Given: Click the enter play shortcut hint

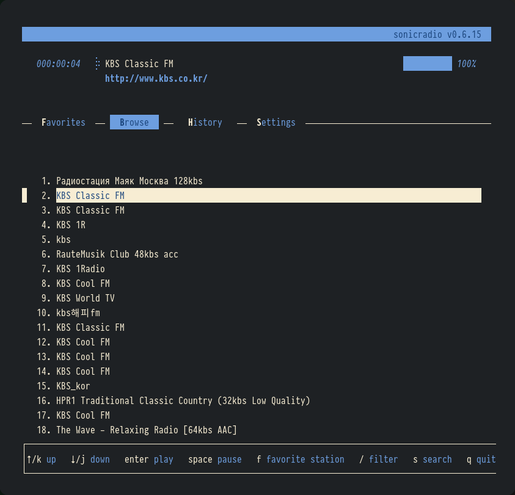Looking at the screenshot, I should pyautogui.click(x=149, y=459).
